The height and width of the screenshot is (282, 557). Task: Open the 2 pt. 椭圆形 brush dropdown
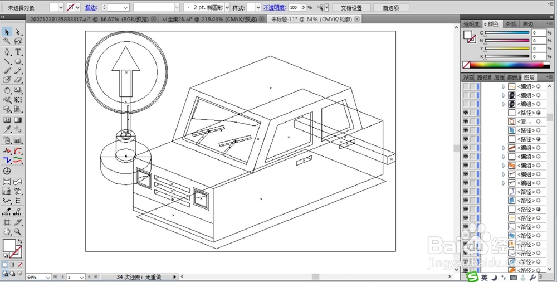227,7
